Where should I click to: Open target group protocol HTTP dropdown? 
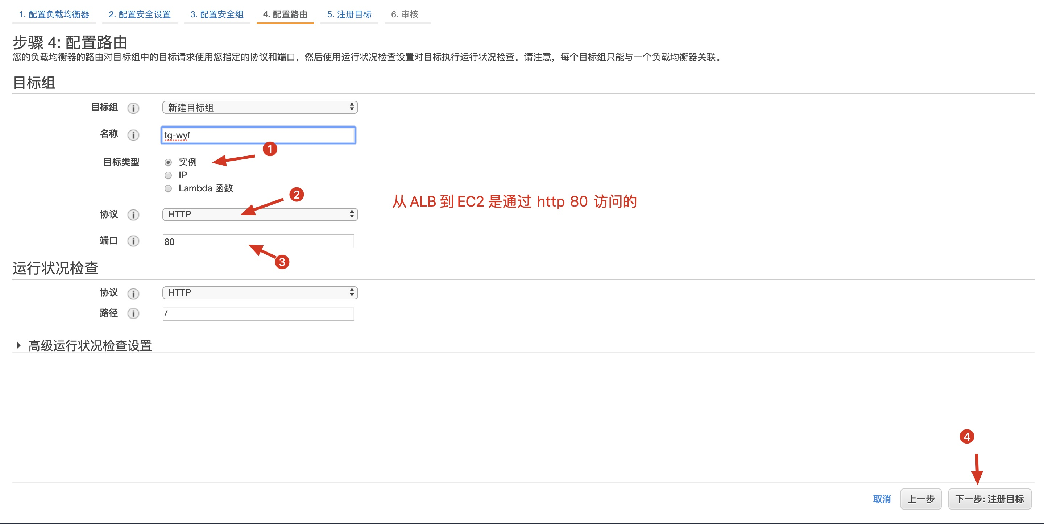click(x=260, y=215)
